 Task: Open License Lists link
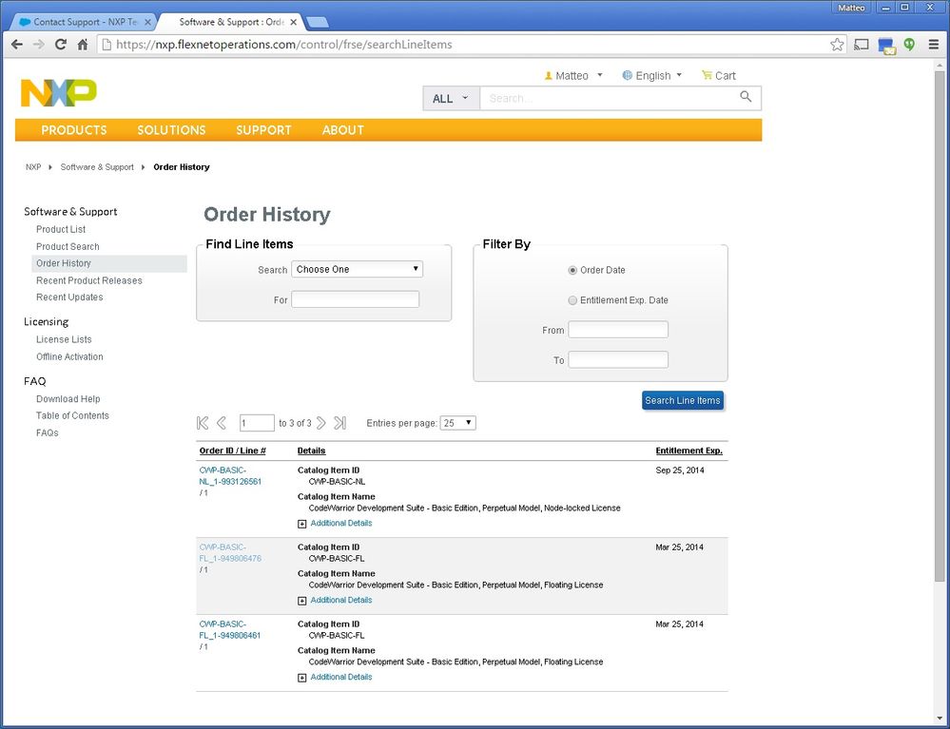click(64, 339)
